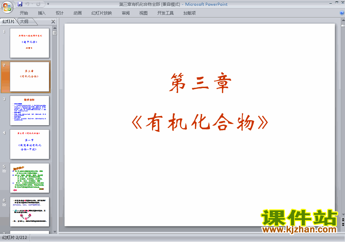345x242 pixels.
Task: Switch to the 视图 ribbon tab
Action: [144, 13]
